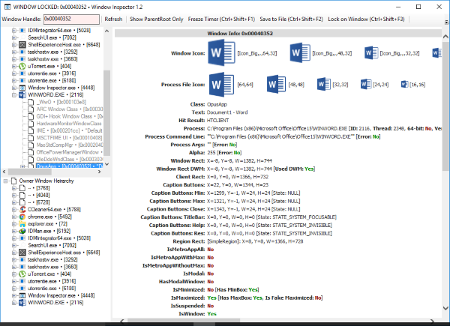This screenshot has height=326, width=450.
Task: Click the 16x16 process file Word icon
Action: tap(404, 84)
